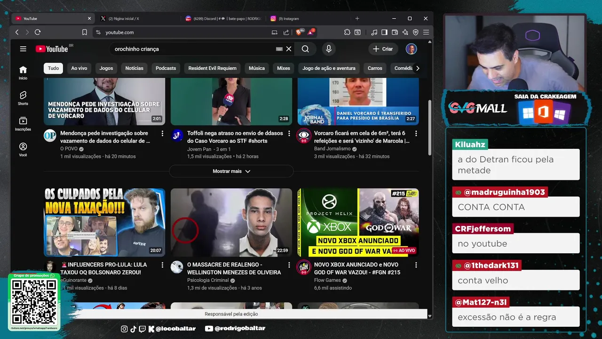
Task: Click the magnifying glass search button
Action: tap(305, 49)
